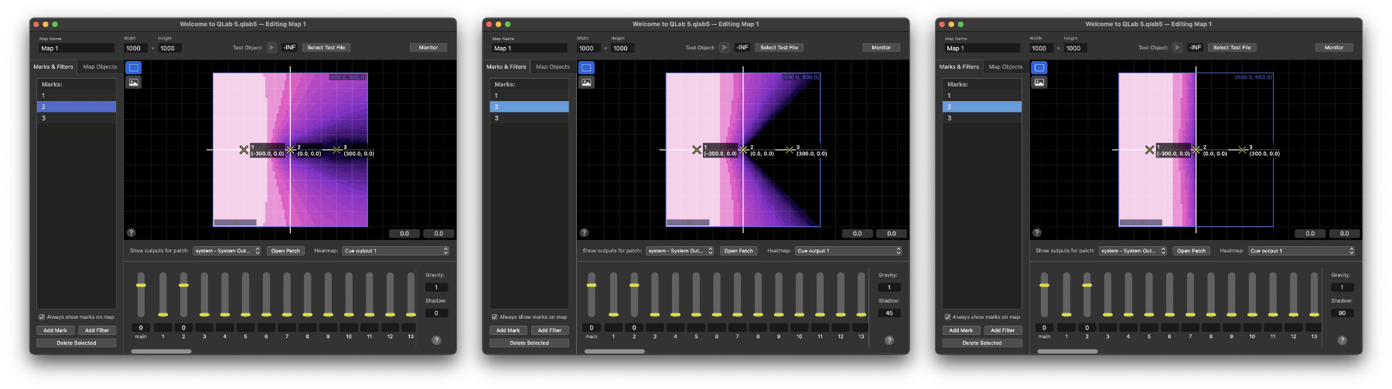Select the rectangle selection tool in the Shadow 0 window
The height and width of the screenshot is (389, 1392).
(x=134, y=68)
